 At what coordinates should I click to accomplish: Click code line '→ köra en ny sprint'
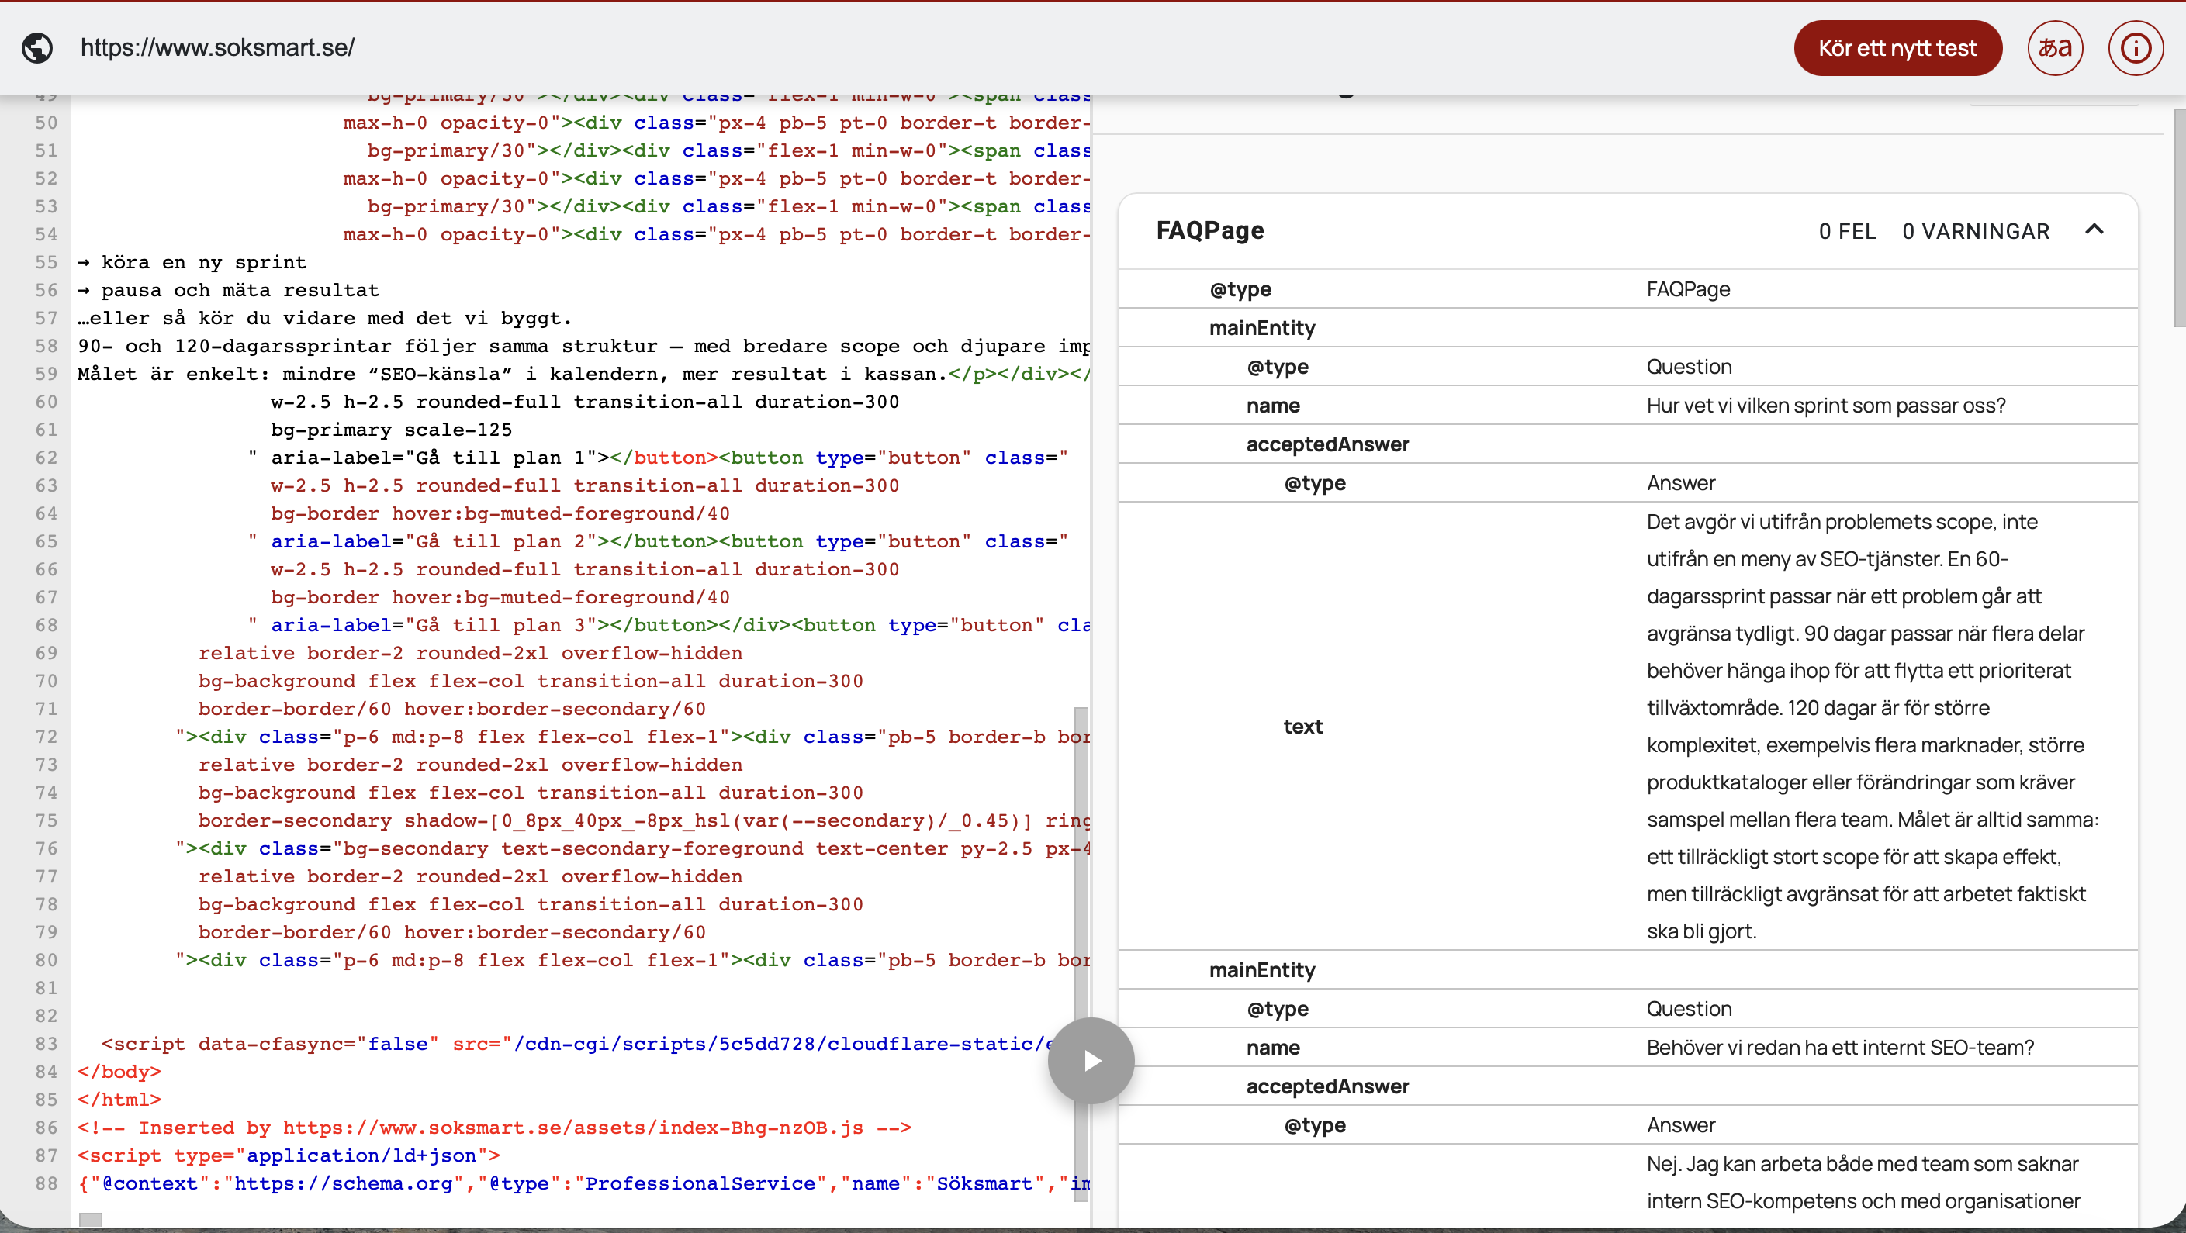(x=192, y=262)
